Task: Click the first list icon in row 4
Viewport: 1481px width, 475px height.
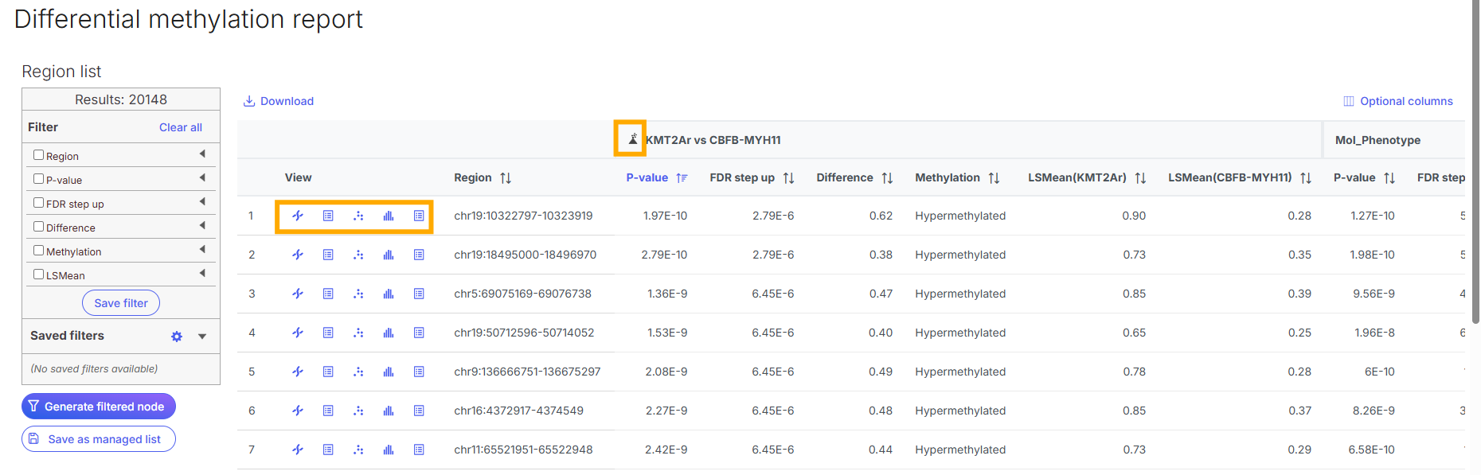Action: click(328, 333)
